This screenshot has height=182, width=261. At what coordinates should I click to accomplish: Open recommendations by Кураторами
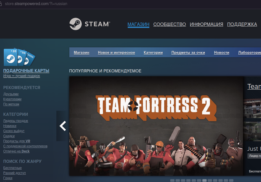pyautogui.click(x=12, y=99)
